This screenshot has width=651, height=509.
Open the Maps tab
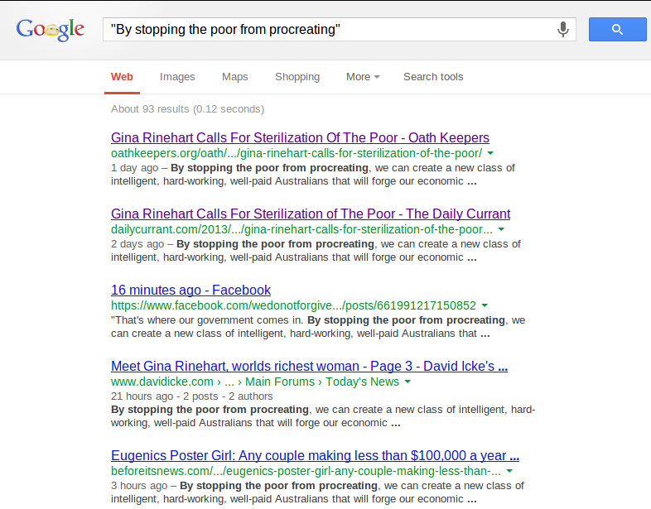tap(234, 77)
